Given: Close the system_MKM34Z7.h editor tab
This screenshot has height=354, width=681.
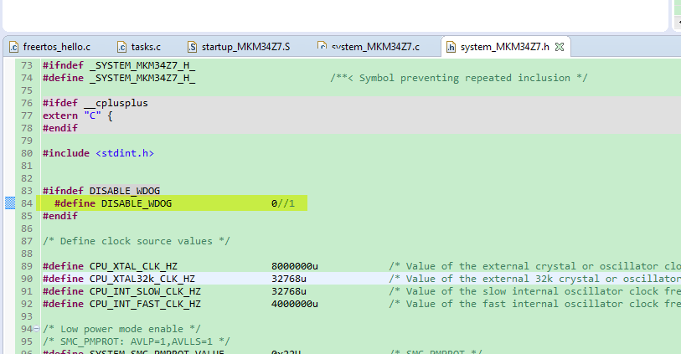Looking at the screenshot, I should click(x=560, y=46).
